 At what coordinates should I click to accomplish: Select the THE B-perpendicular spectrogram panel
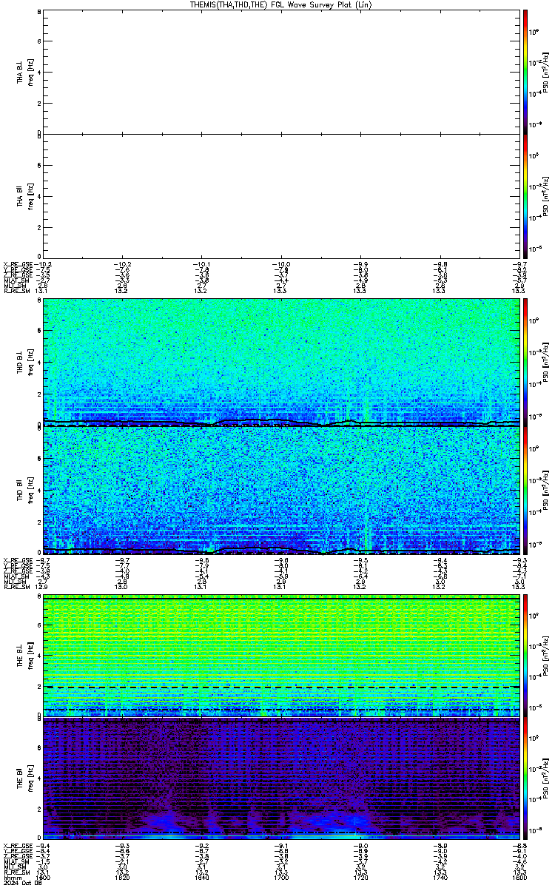coord(281,656)
